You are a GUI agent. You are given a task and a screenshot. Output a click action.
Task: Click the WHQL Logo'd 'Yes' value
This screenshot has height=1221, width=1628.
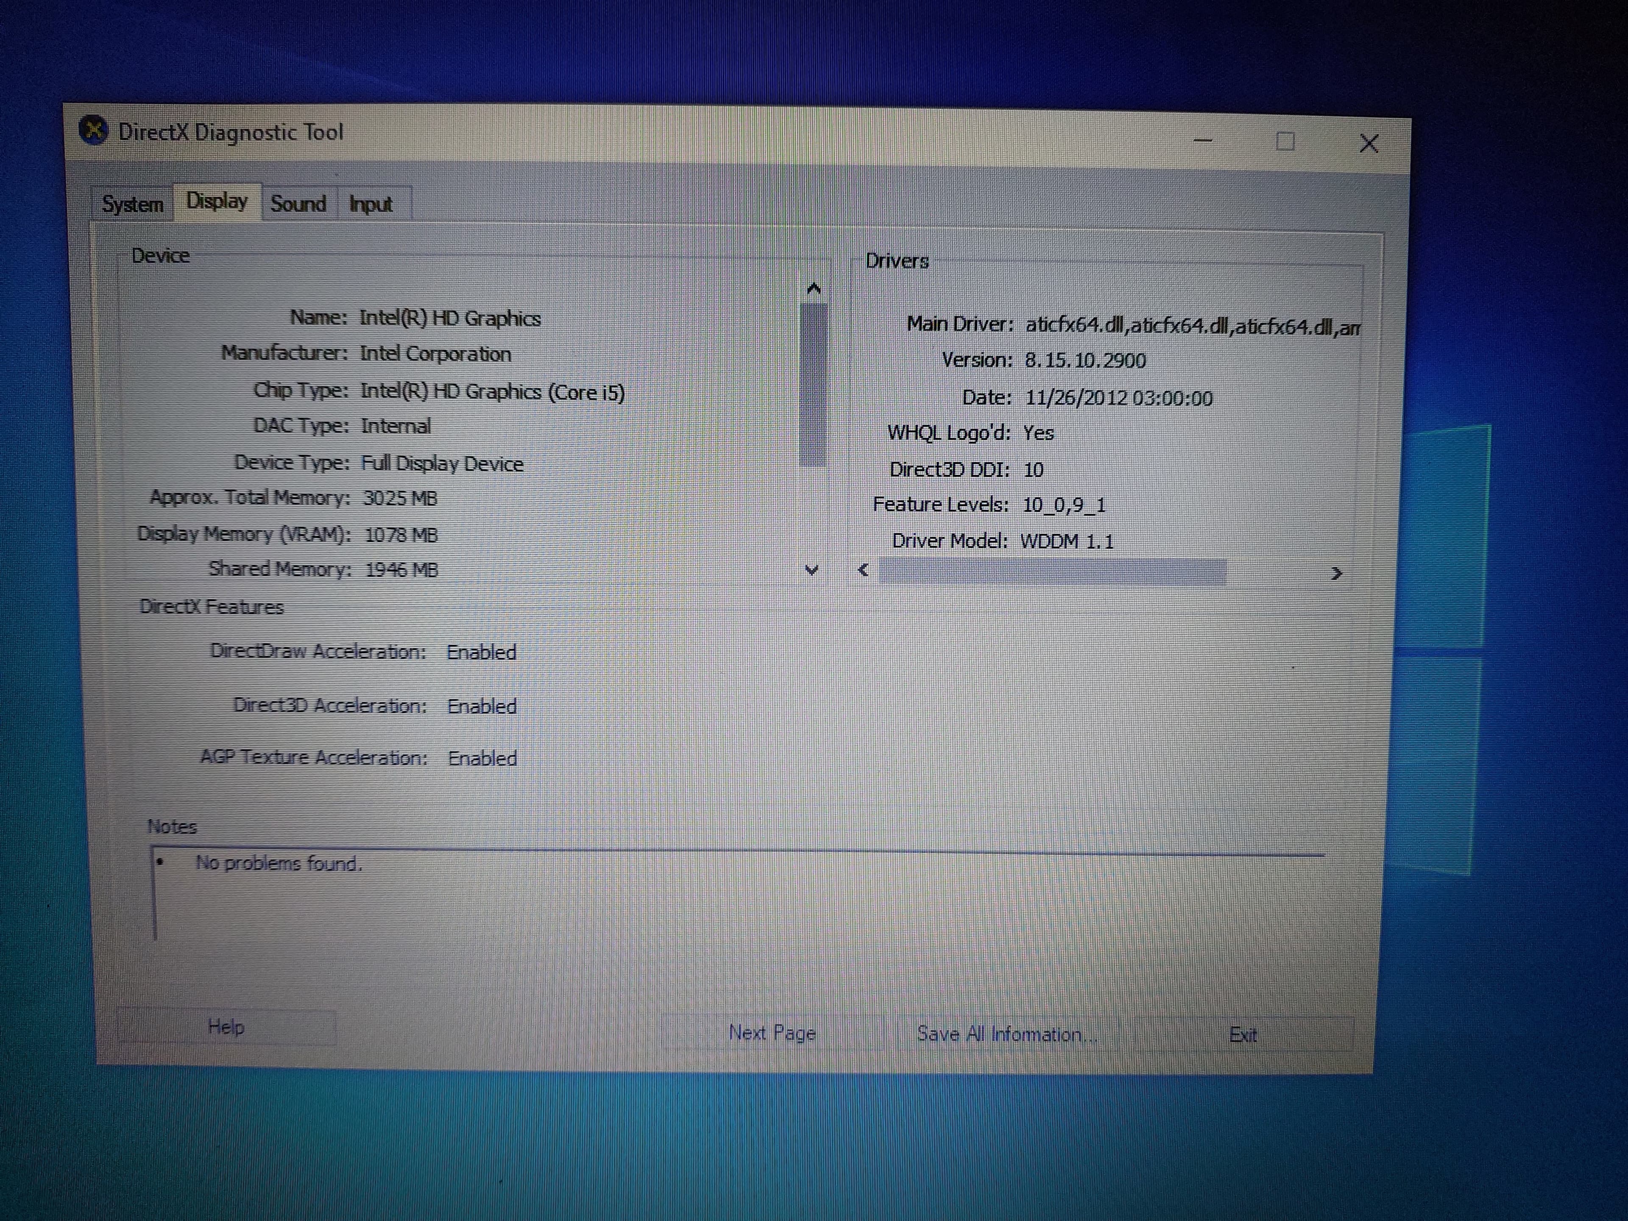(1038, 433)
